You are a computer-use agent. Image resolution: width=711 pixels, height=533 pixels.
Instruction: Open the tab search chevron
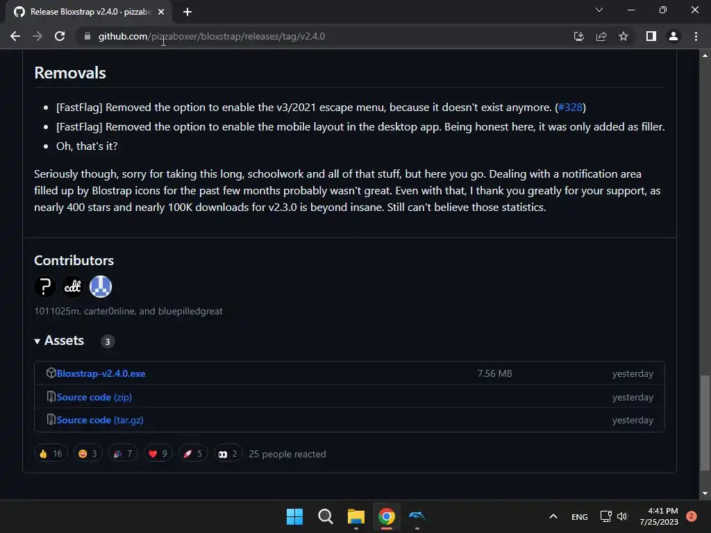(x=599, y=10)
